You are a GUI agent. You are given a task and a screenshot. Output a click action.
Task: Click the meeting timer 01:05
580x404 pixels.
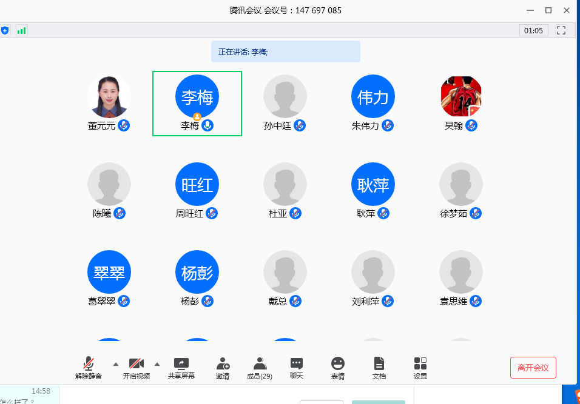point(533,30)
